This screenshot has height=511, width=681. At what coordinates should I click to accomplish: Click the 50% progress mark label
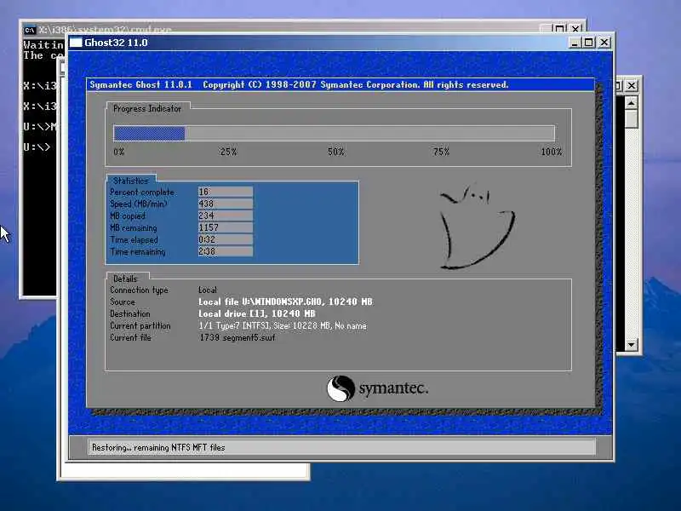[x=335, y=152]
